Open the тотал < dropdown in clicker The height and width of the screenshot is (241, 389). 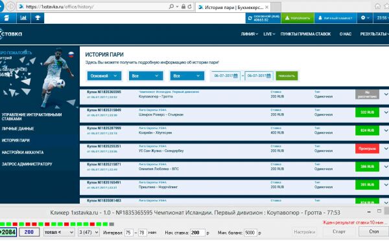coord(59,233)
